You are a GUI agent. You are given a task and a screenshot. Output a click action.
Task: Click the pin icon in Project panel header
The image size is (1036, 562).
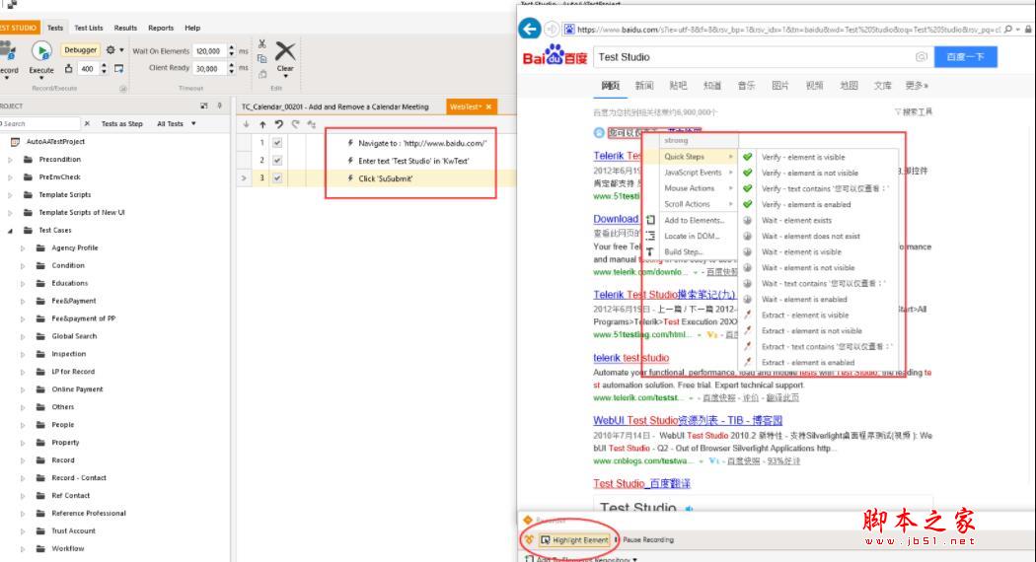[220, 105]
